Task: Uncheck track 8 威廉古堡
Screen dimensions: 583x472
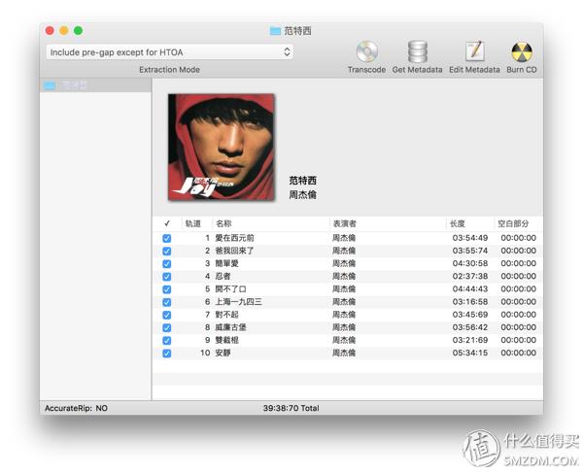Action: (167, 328)
